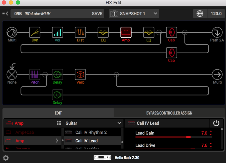This screenshot has height=163, width=226.
Task: Select the EQ block after the Amp
Action: (x=149, y=32)
